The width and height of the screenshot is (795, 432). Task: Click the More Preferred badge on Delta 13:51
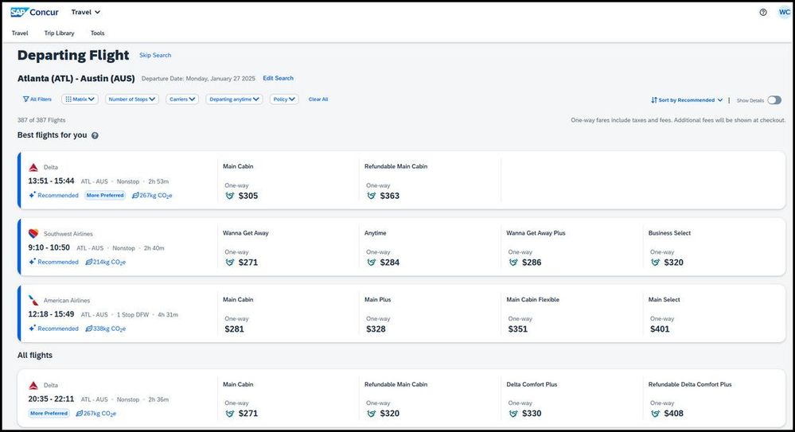(105, 195)
